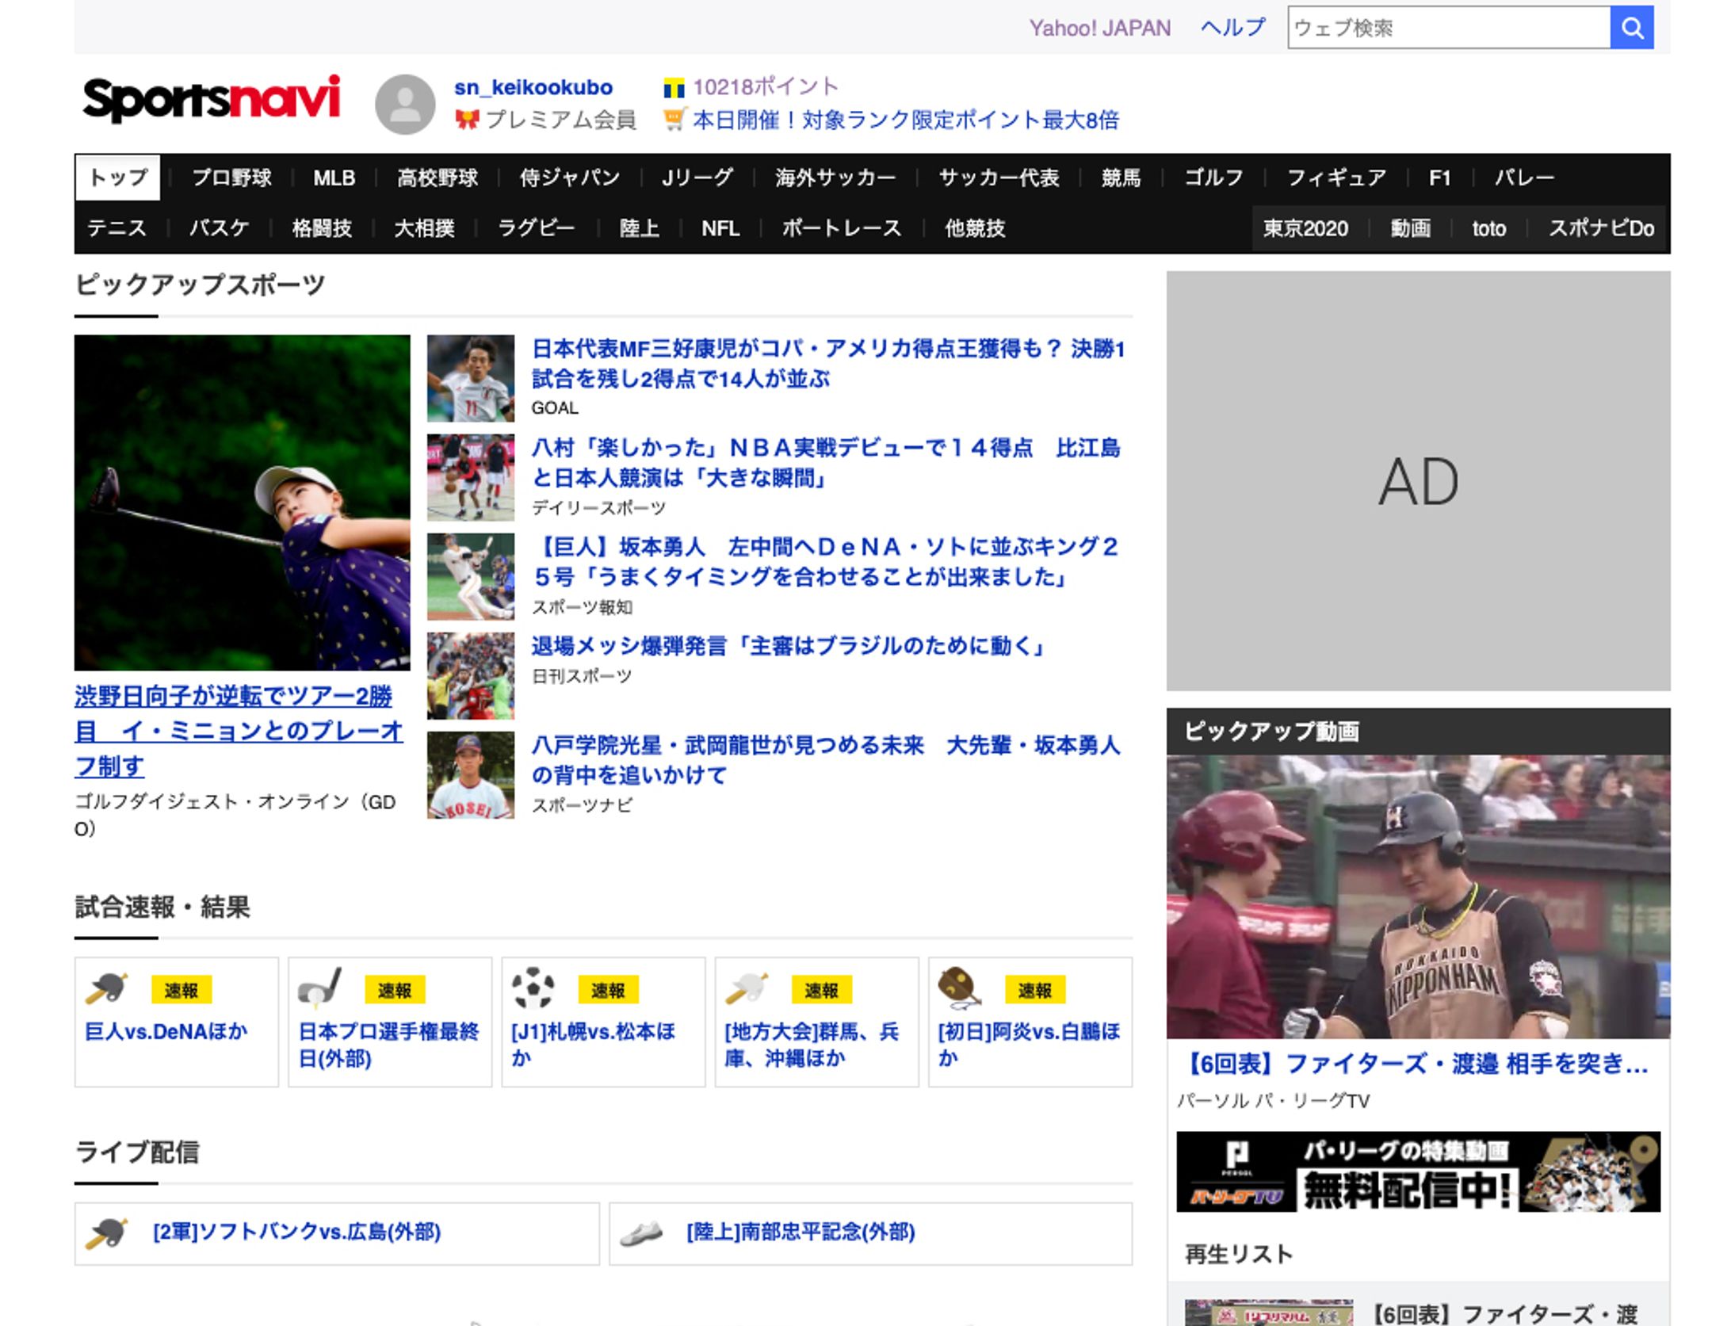Screen dimensions: 1731x1326
Task: Click baseball helmet icon for 巨人vs.DeNA
Action: click(x=107, y=988)
